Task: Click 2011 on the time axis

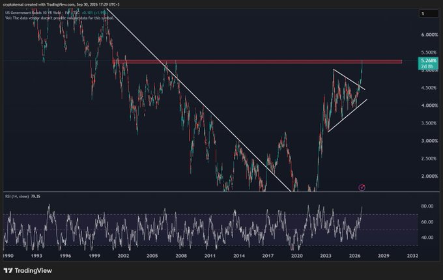Action: 210,256
